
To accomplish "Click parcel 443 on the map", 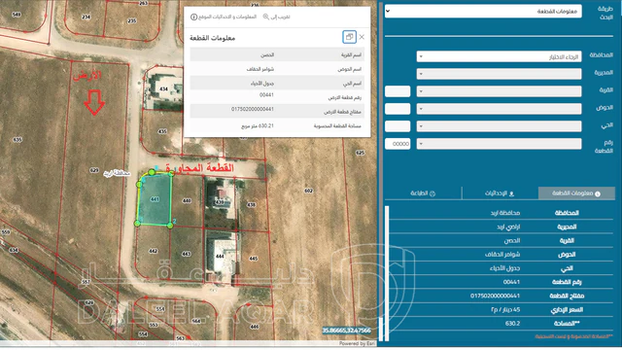I will (x=186, y=254).
